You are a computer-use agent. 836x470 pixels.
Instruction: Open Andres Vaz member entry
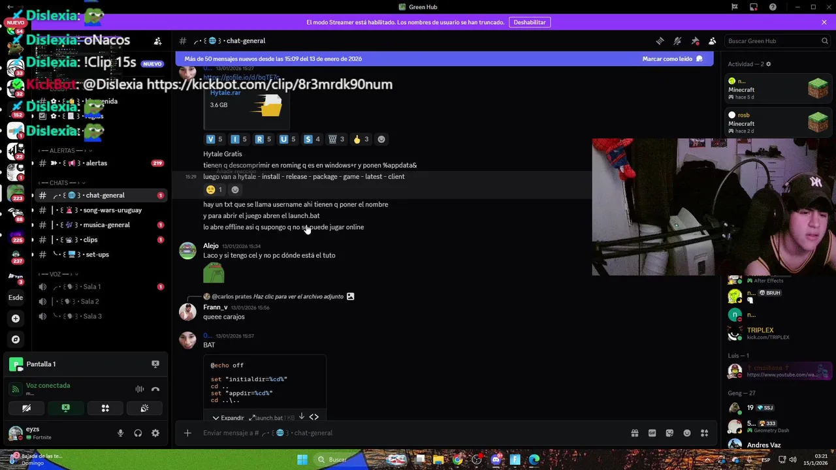point(778,445)
